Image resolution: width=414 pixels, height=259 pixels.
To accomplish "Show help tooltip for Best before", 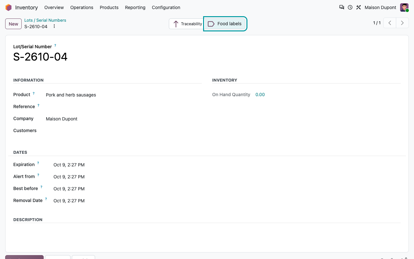I will coord(41,187).
